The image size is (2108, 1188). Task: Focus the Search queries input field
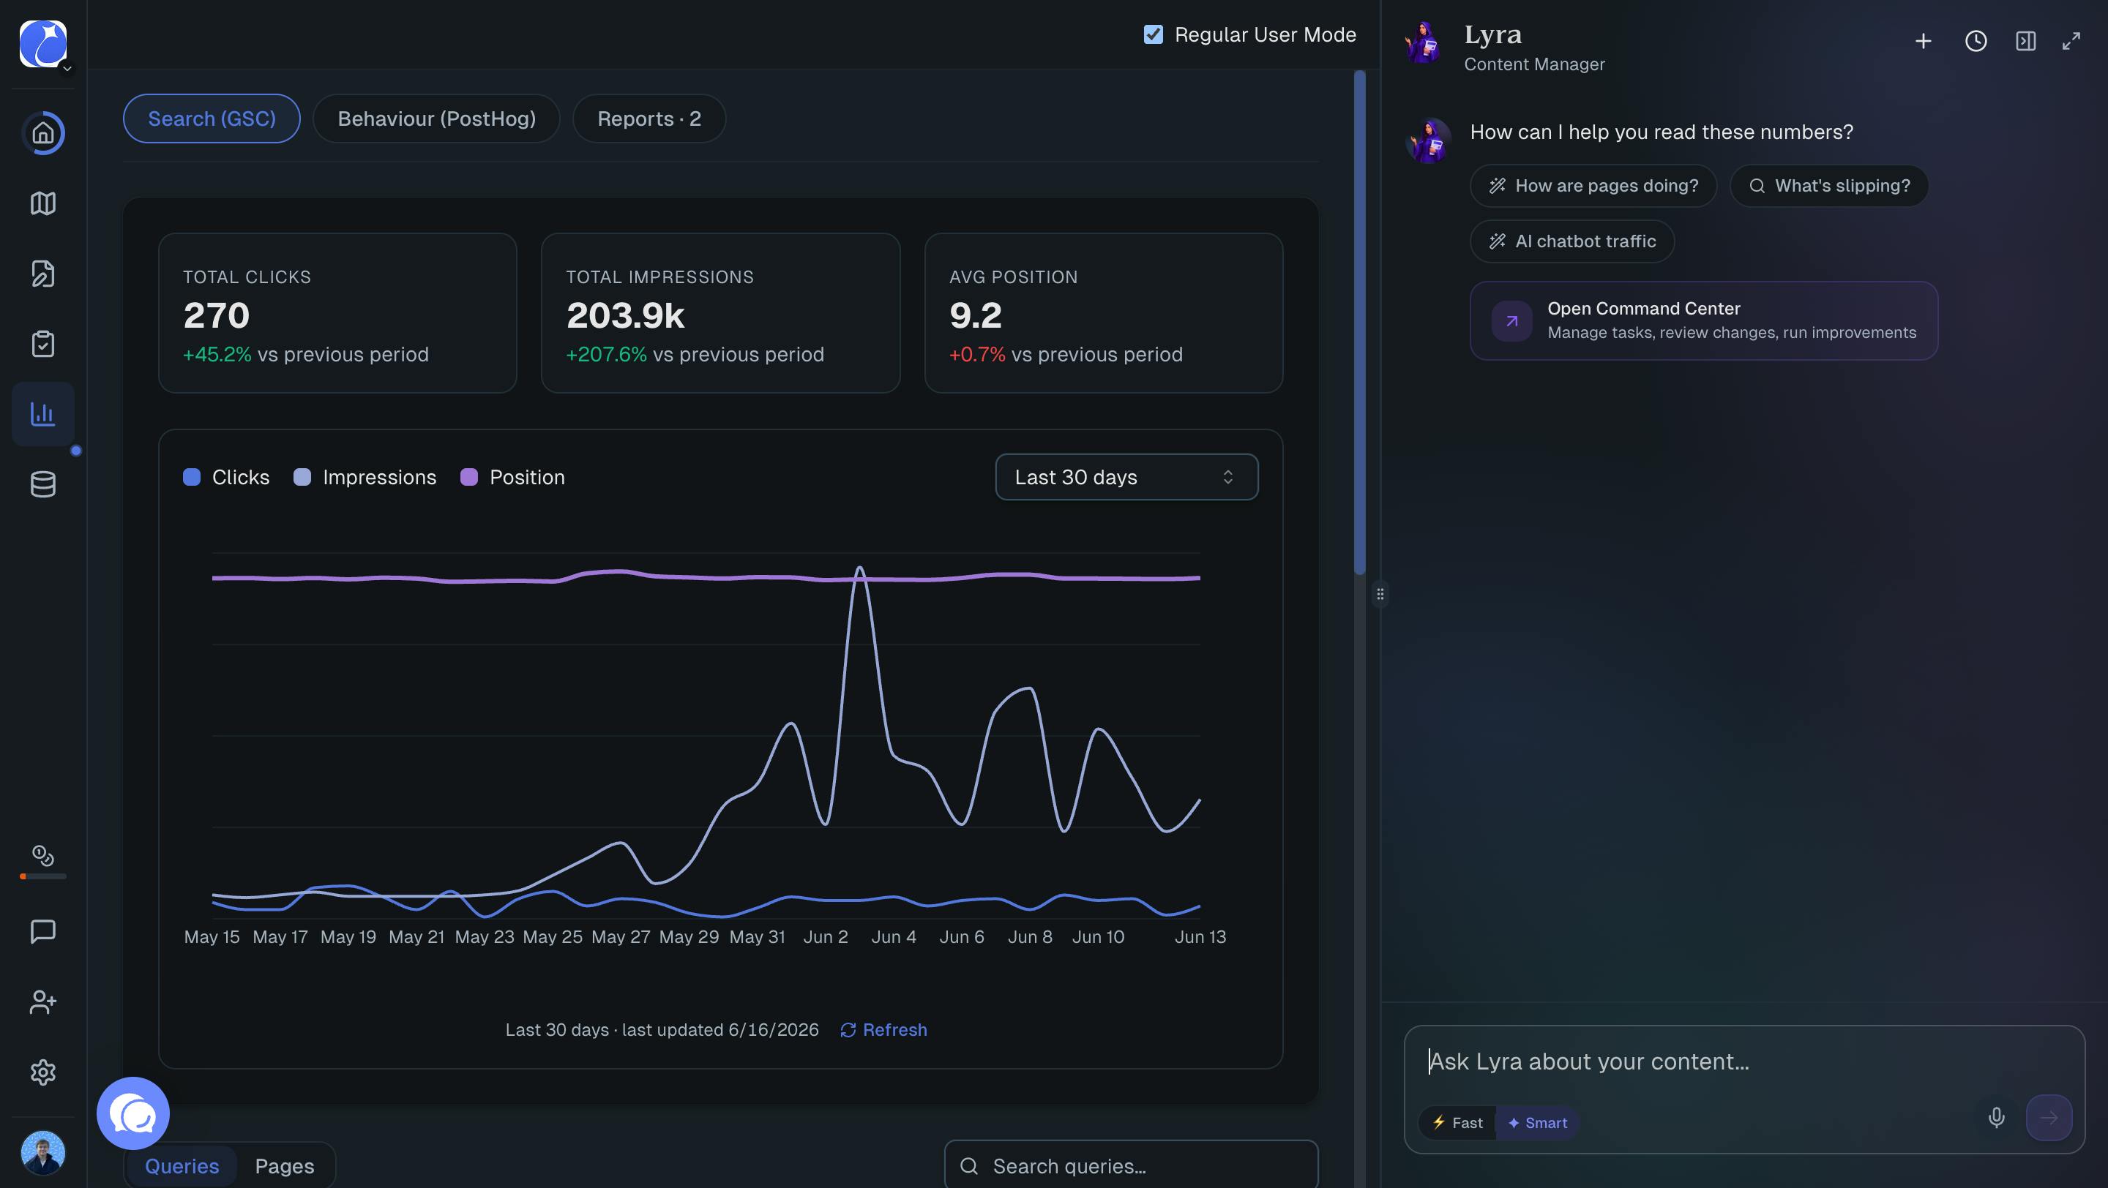pos(1131,1165)
